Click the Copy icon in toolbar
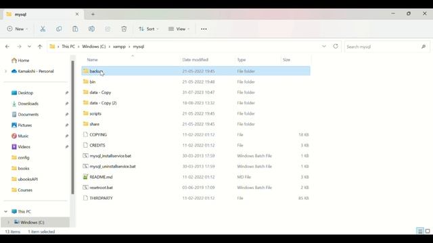This screenshot has height=243, width=433. 59,29
